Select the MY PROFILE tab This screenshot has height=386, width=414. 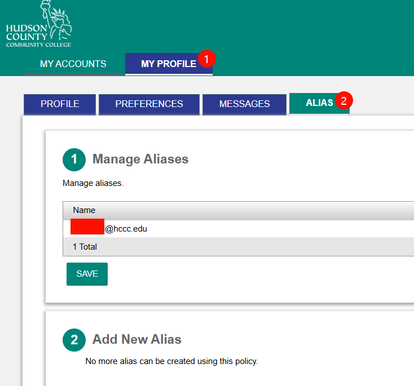pos(168,64)
